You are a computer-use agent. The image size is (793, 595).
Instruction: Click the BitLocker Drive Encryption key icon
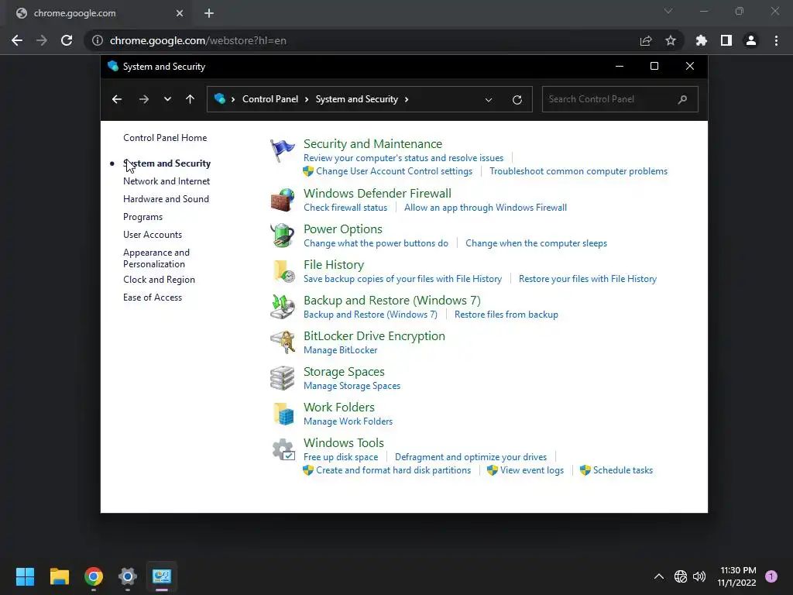282,342
